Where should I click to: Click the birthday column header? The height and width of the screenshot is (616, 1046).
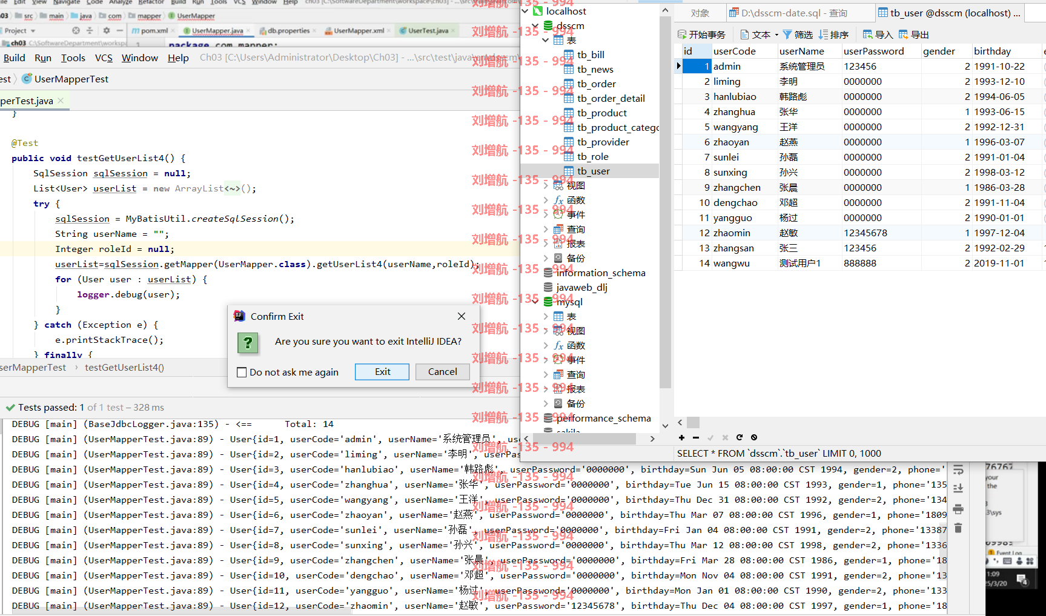[1007, 51]
